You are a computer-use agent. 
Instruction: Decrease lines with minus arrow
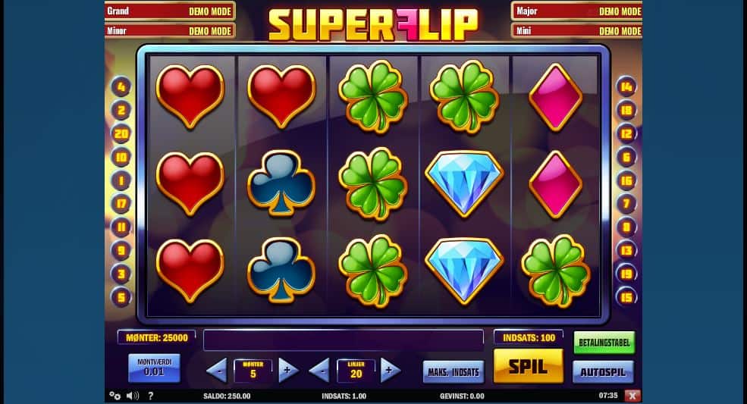319,370
